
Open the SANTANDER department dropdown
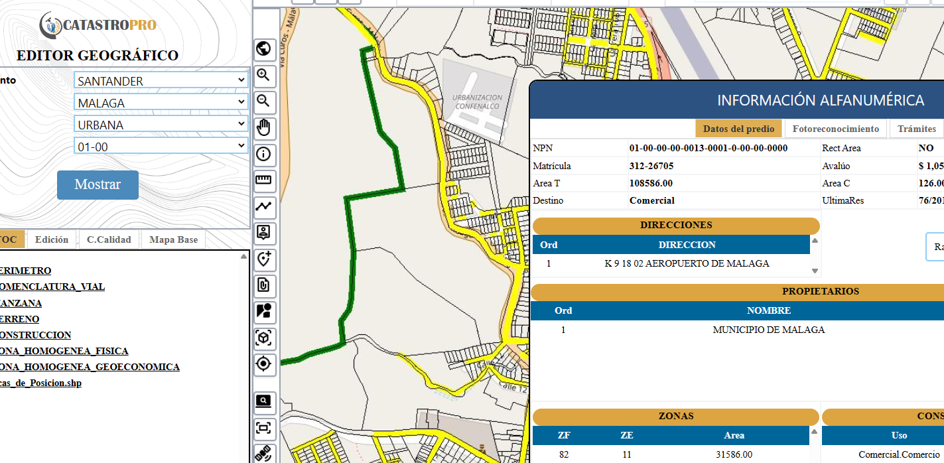click(x=161, y=81)
